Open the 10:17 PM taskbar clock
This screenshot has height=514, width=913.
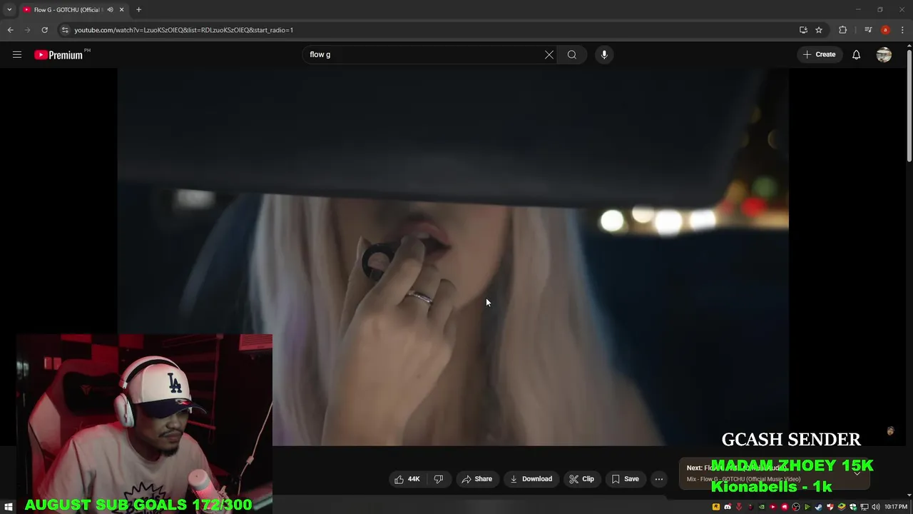(x=896, y=507)
